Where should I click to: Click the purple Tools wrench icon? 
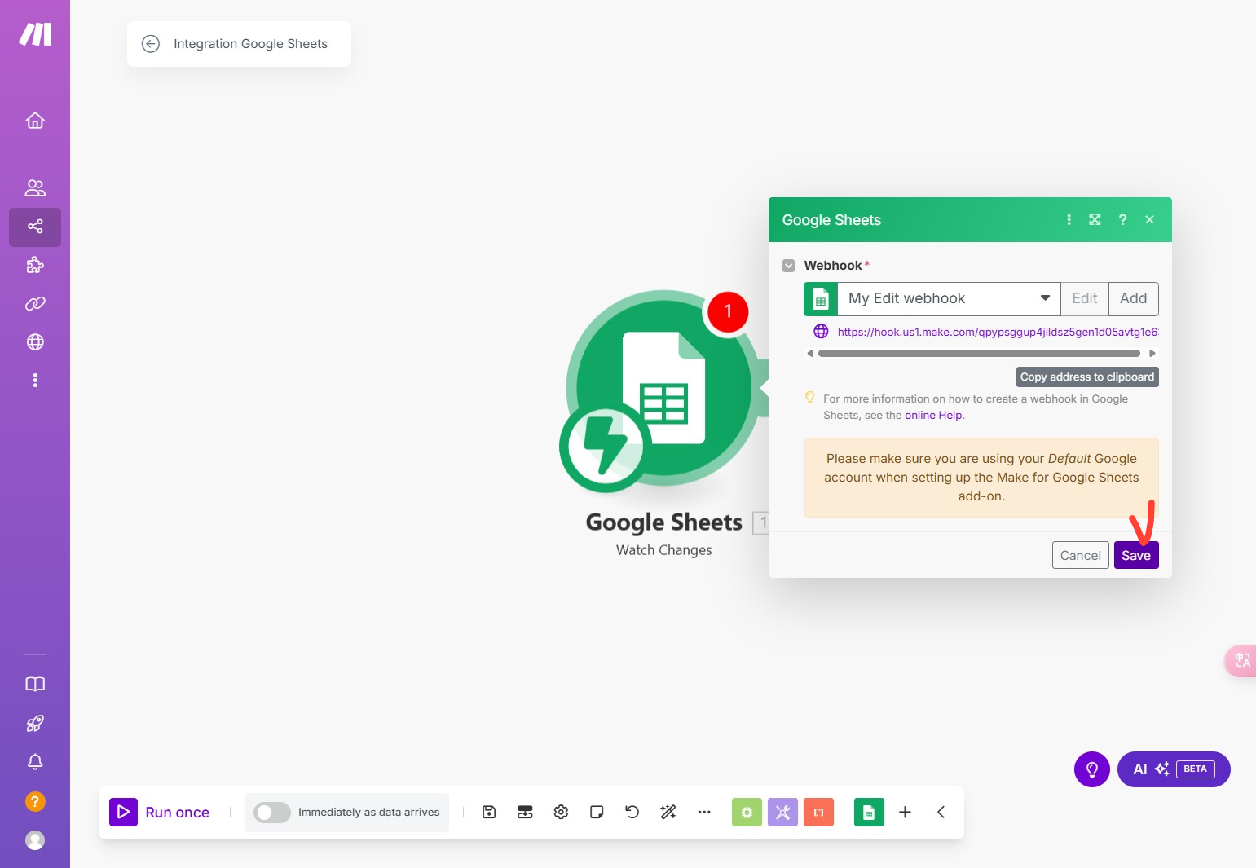click(x=782, y=812)
